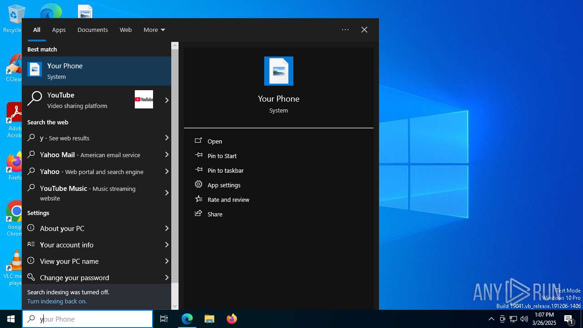This screenshot has height=328, width=583.
Task: Select Pin to taskbar
Action: (x=279, y=170)
